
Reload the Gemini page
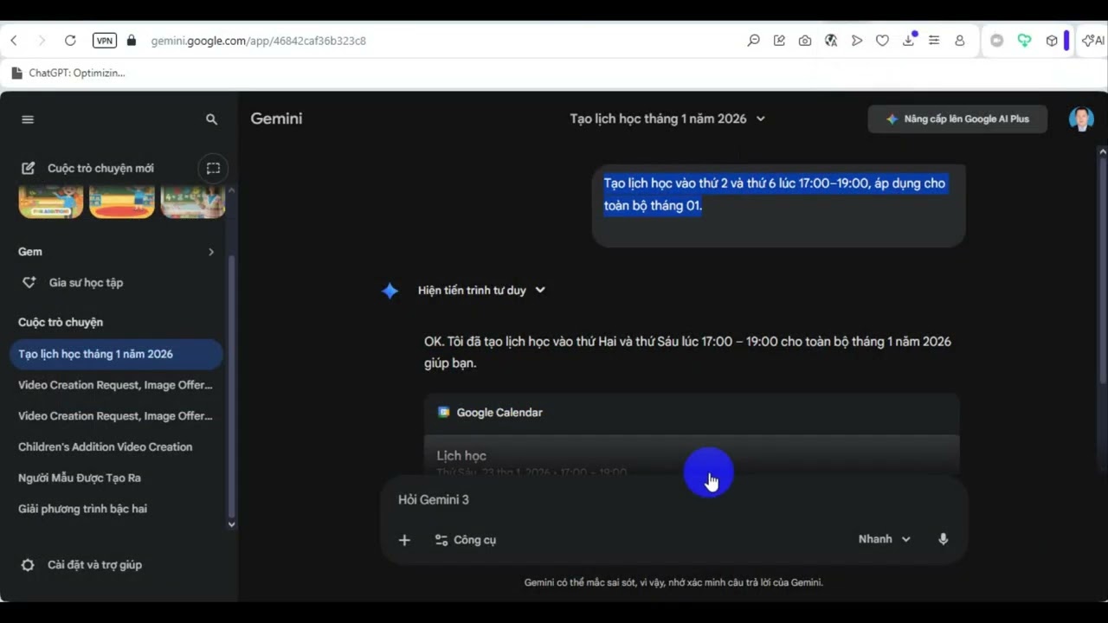70,41
